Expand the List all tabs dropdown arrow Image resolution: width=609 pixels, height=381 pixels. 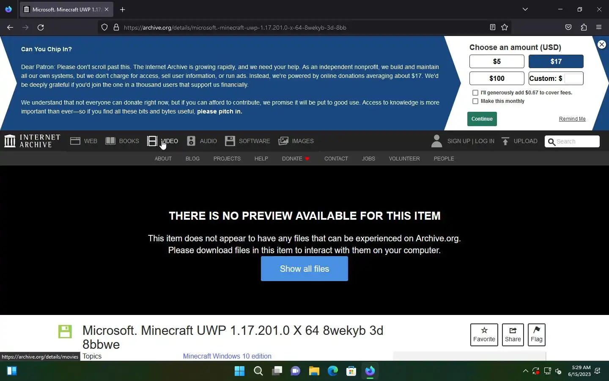[x=525, y=9]
